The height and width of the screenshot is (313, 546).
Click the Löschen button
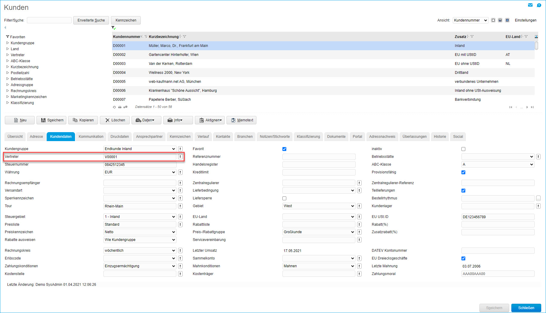[x=115, y=120]
